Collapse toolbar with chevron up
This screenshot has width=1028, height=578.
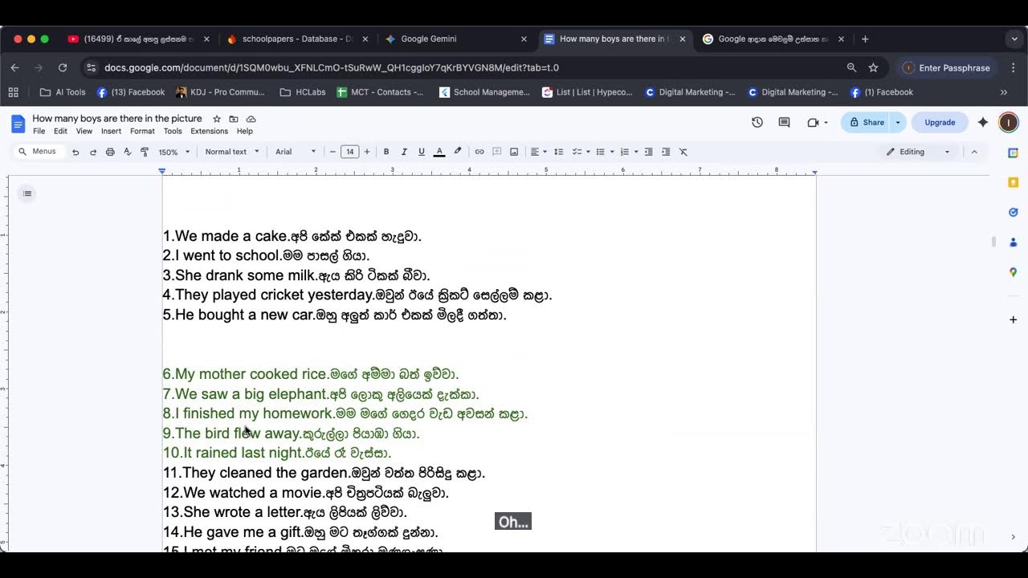974,152
